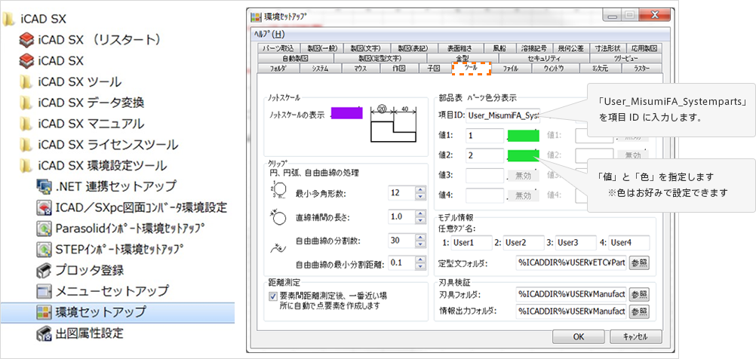Screen dimensions: 756x359
Task: Switch to the システム tab
Action: point(320,69)
